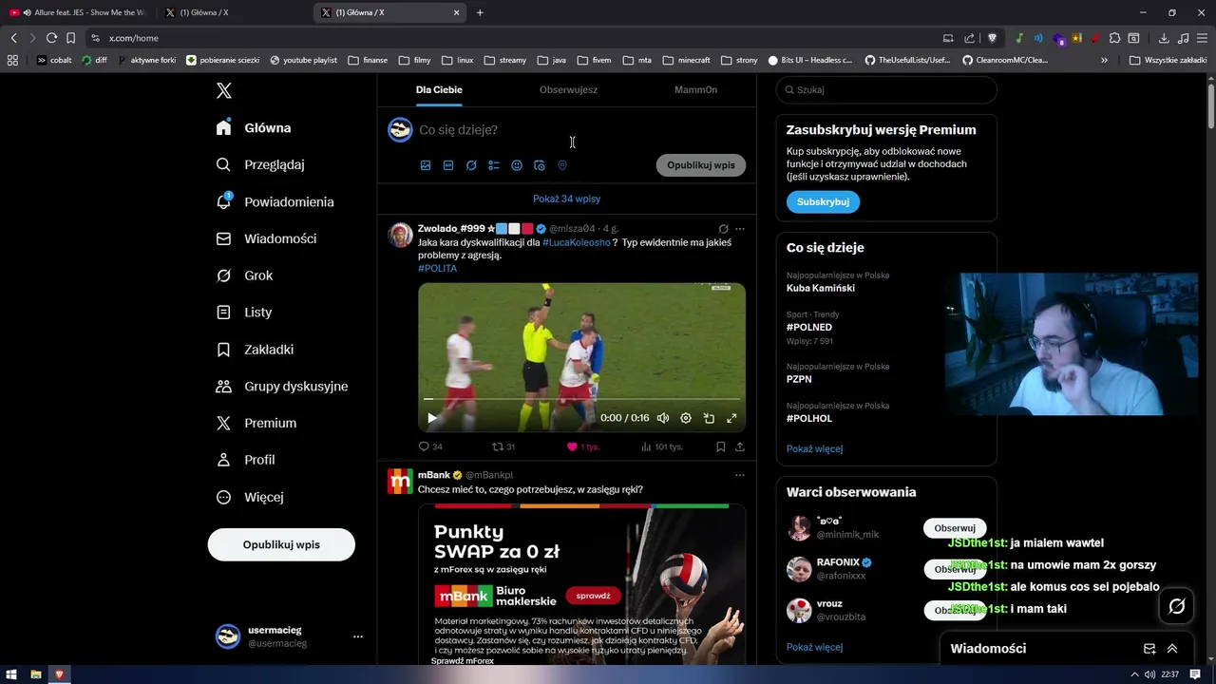Open Brave Shields icon in address bar
The width and height of the screenshot is (1216, 684).
tap(993, 38)
